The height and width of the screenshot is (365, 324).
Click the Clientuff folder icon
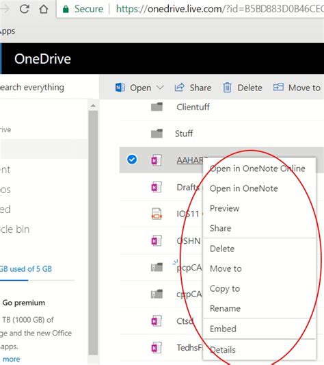pos(157,107)
